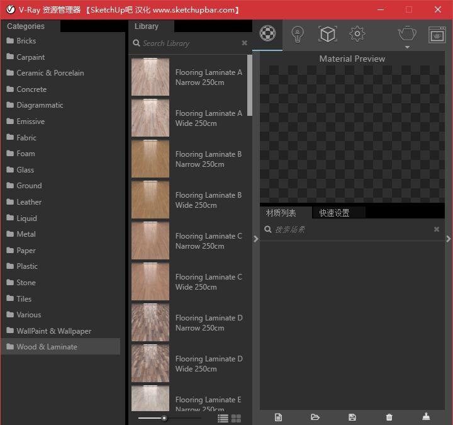The height and width of the screenshot is (425, 453).
Task: Open the Settings gear icon
Action: 357,34
